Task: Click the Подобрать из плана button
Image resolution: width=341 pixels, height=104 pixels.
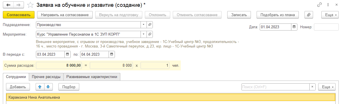Action: 278,15
